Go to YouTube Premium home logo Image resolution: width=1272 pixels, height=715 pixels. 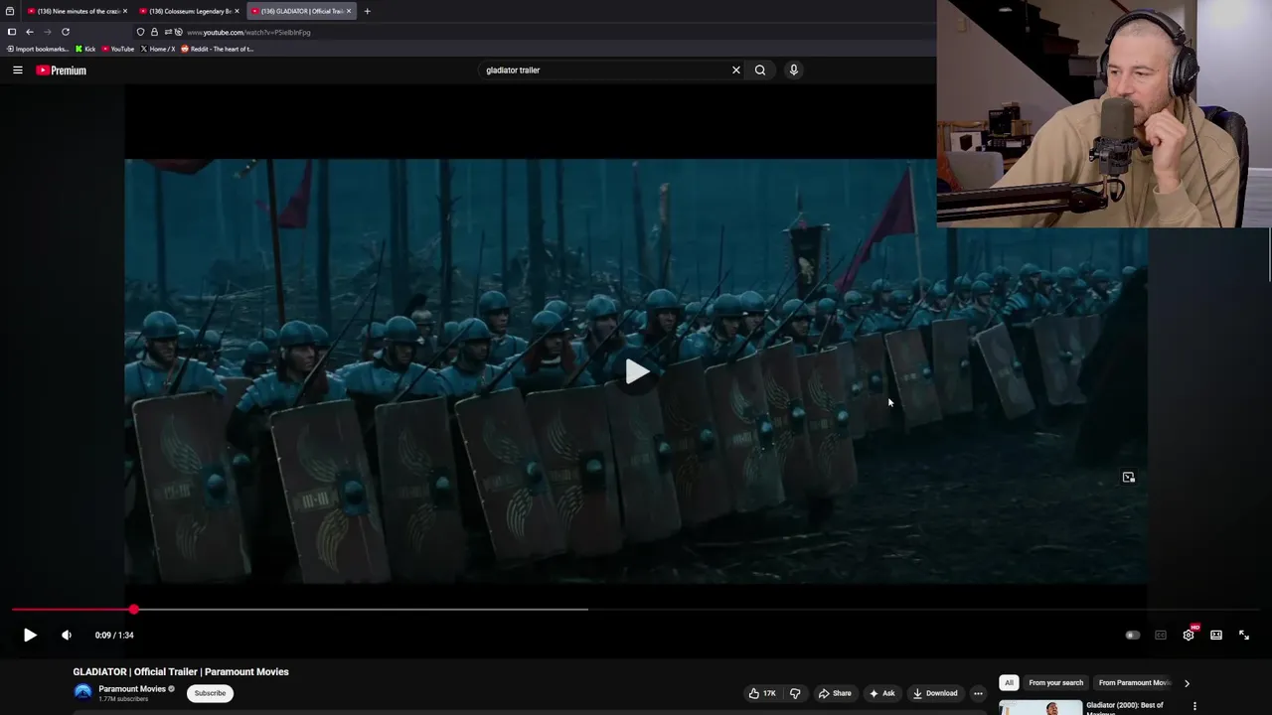point(62,71)
